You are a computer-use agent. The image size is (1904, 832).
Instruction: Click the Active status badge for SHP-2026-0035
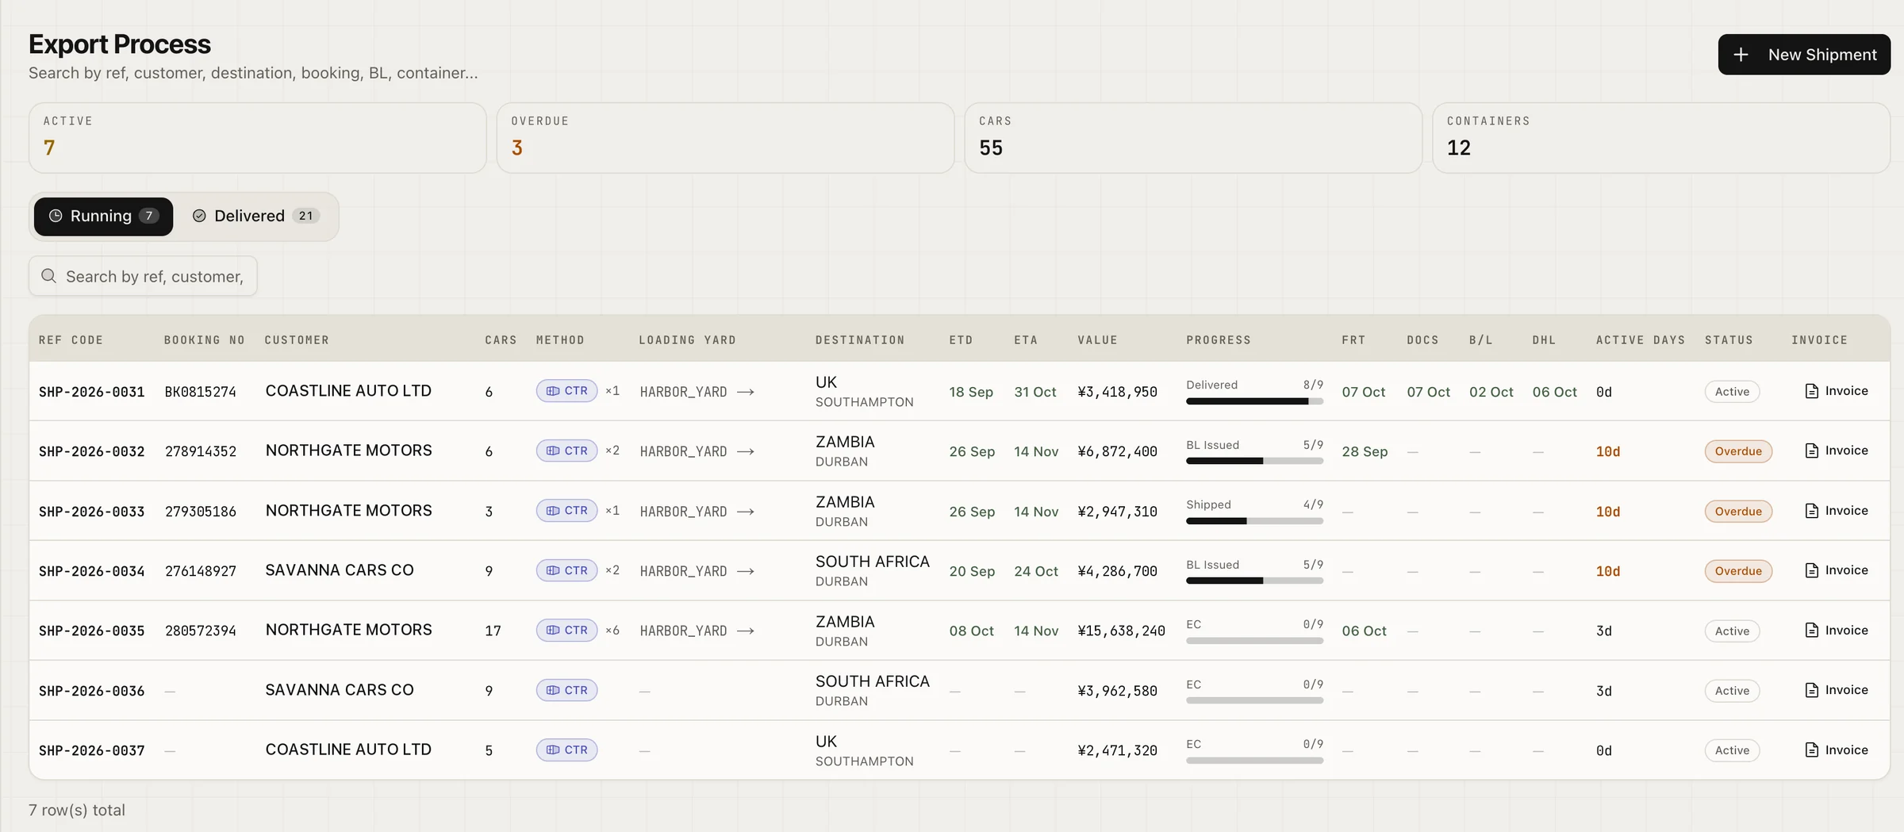[x=1732, y=631]
